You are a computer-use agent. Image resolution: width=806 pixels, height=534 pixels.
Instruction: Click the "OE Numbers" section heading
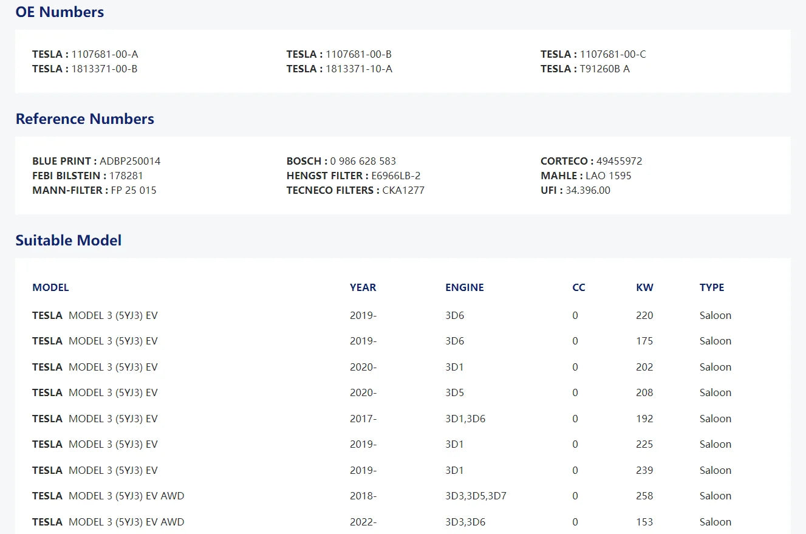[60, 12]
